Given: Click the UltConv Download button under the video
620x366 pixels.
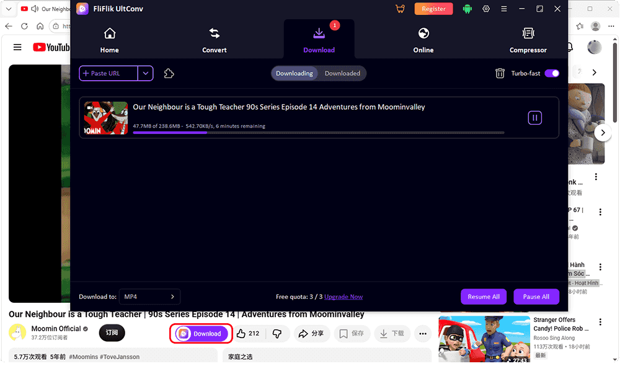Looking at the screenshot, I should pyautogui.click(x=201, y=334).
